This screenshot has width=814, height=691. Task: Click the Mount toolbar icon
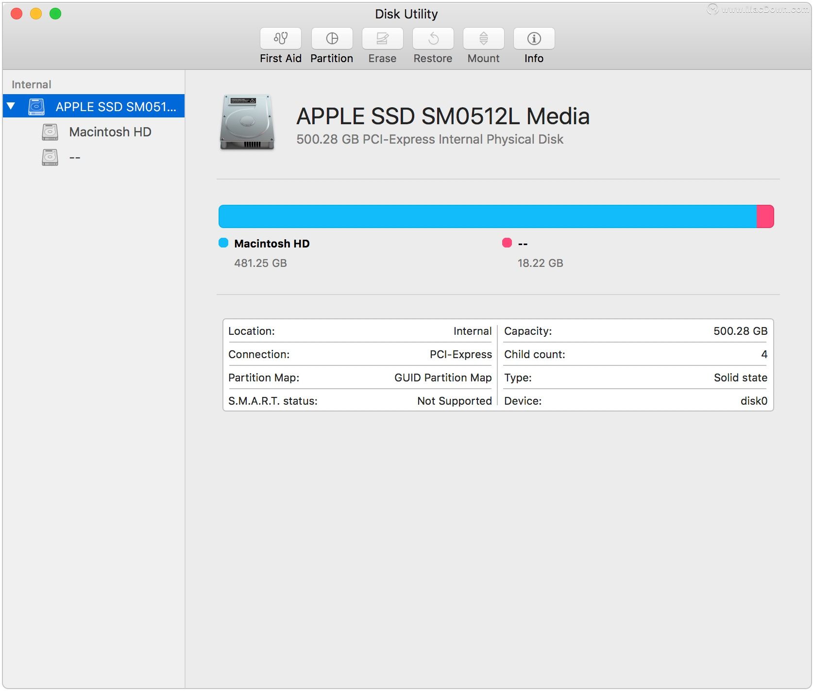tap(483, 38)
